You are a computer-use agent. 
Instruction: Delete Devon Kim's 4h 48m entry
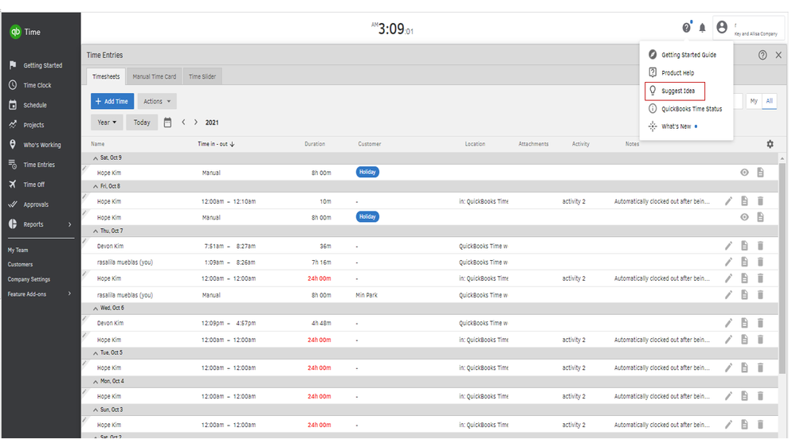760,323
